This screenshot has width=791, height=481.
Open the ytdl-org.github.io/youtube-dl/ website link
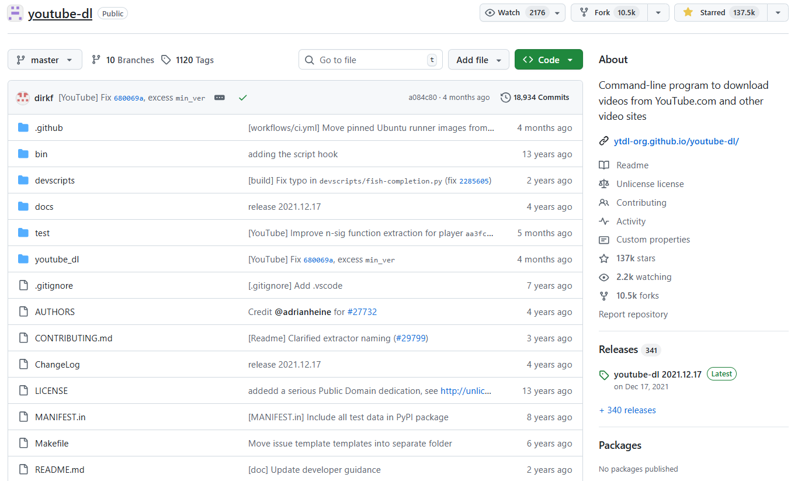tap(676, 141)
